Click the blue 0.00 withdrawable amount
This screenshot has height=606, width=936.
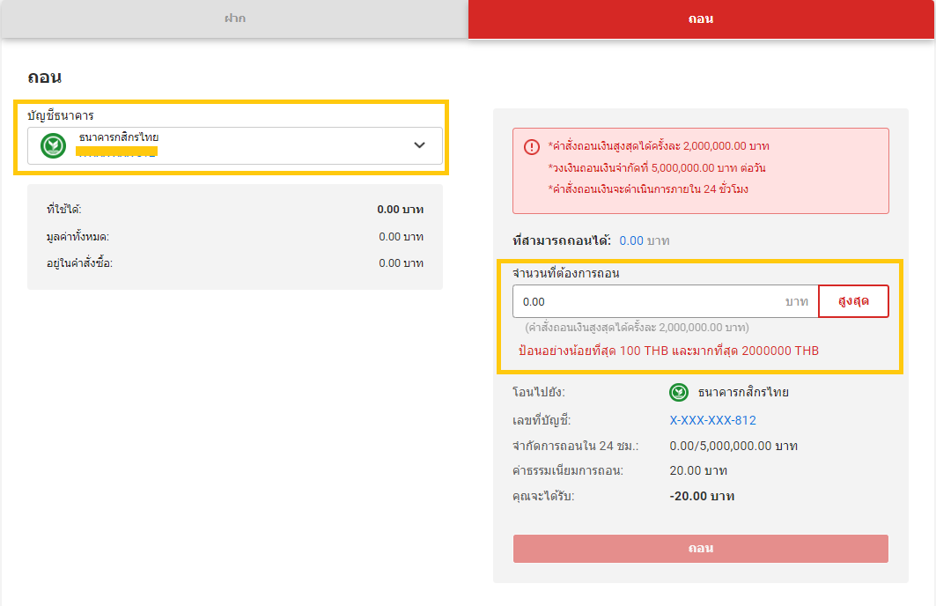point(631,240)
